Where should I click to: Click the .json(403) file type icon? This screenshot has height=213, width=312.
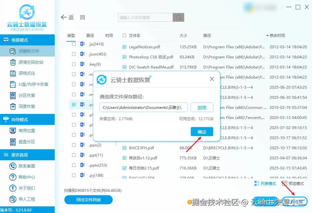[x=83, y=54]
